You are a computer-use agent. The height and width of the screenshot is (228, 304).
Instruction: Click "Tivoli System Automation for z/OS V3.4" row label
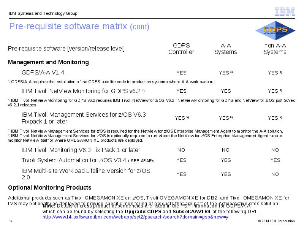[x=88, y=160]
